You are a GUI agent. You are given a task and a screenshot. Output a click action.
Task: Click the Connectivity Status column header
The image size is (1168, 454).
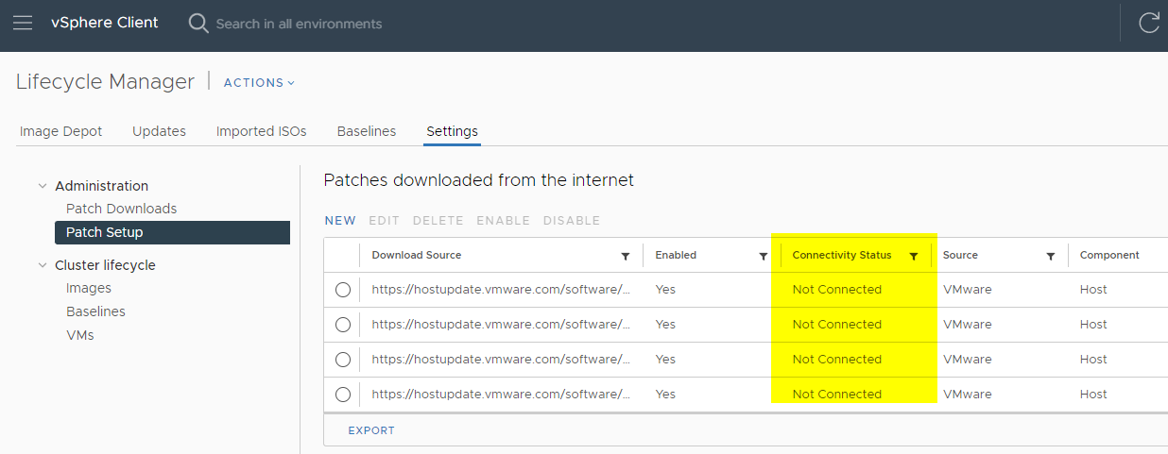coord(842,255)
